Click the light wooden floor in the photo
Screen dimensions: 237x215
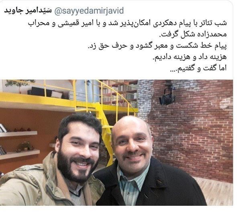pos(216,191)
